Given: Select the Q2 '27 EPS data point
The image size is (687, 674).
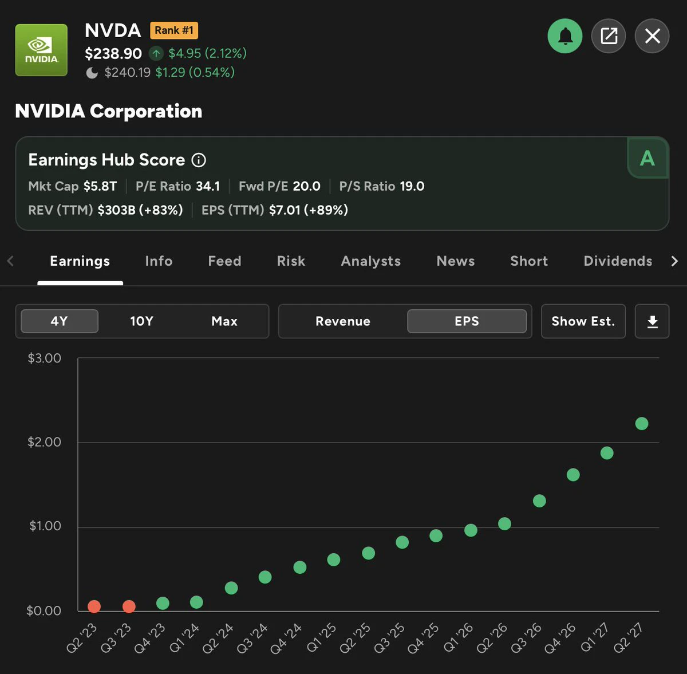Looking at the screenshot, I should tap(642, 424).
